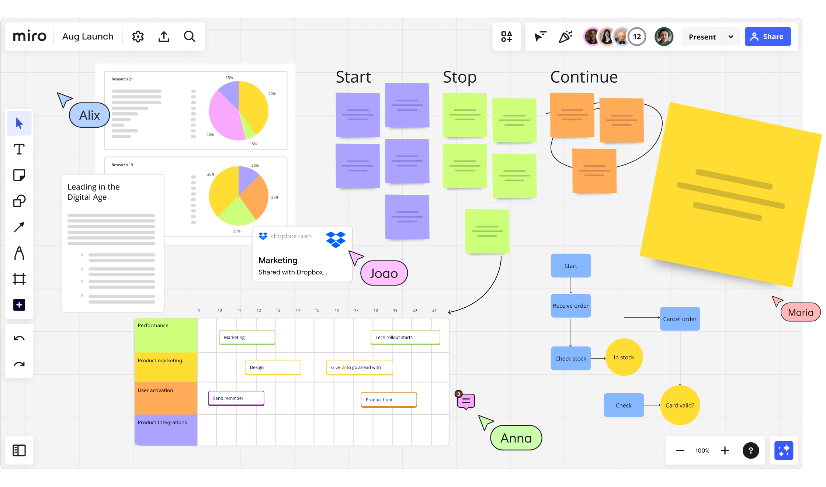Click the Share button top right
This screenshot has height=487, width=826.
coord(767,37)
